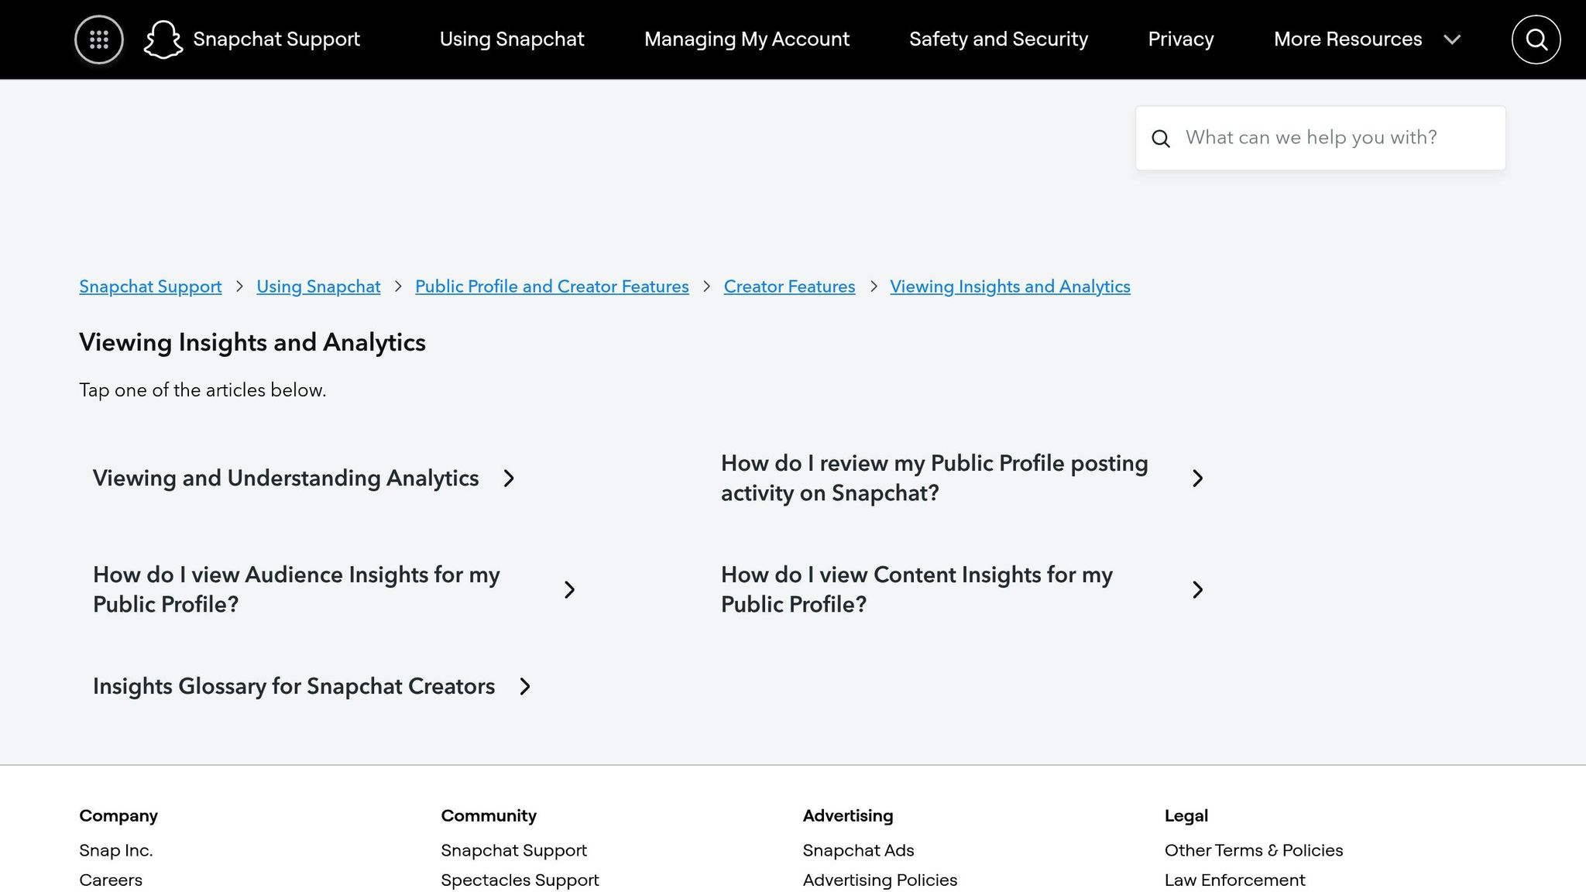Open the Using Snapchat menu item
The width and height of the screenshot is (1586, 892).
[x=512, y=39]
